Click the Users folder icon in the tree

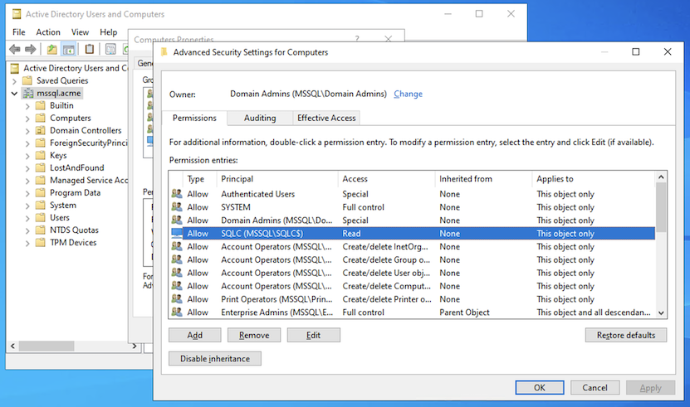click(x=41, y=218)
